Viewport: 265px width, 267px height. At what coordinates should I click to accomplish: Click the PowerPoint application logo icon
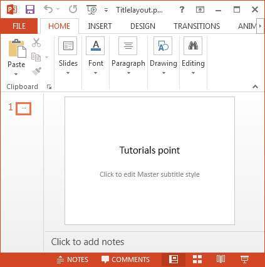coord(12,9)
